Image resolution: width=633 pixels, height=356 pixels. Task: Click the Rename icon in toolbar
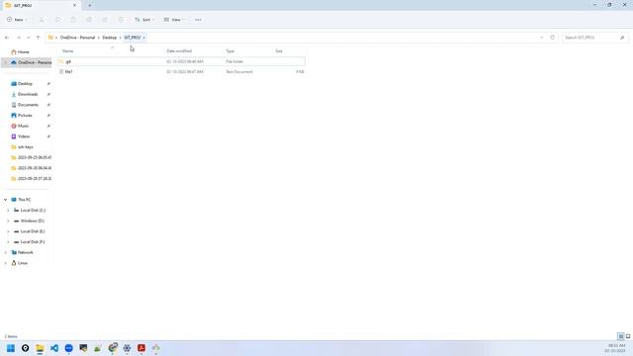[89, 20]
